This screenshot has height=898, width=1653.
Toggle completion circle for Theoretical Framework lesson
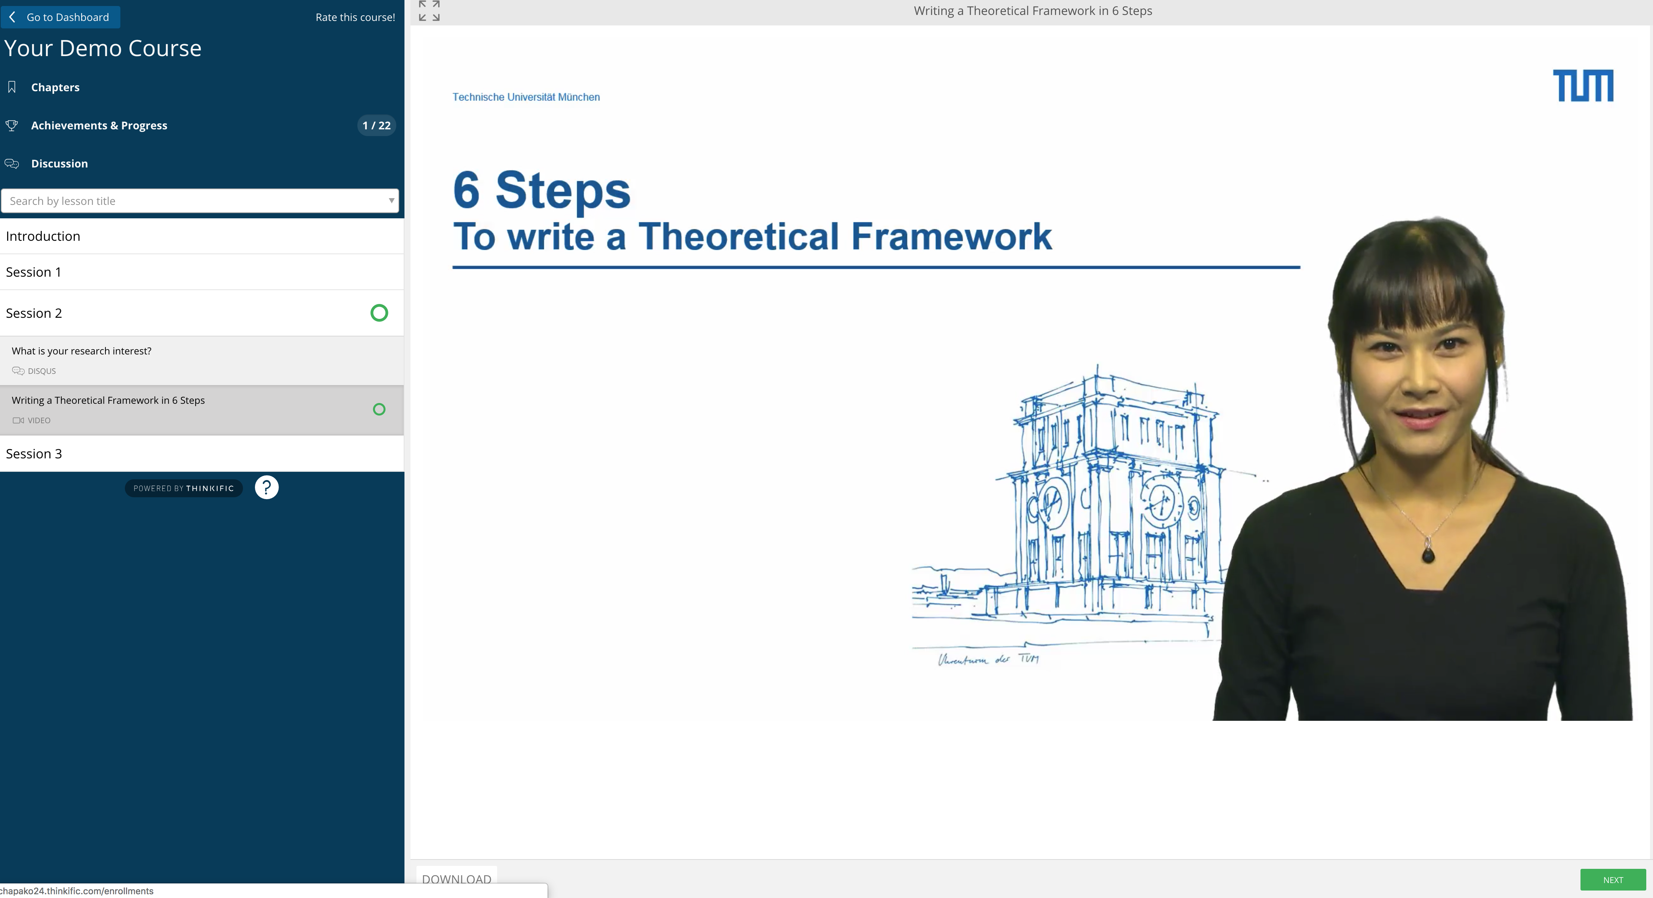pyautogui.click(x=379, y=409)
